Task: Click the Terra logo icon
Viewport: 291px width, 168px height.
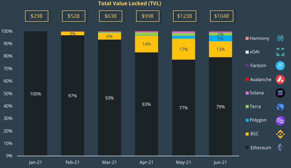Action: point(280,107)
